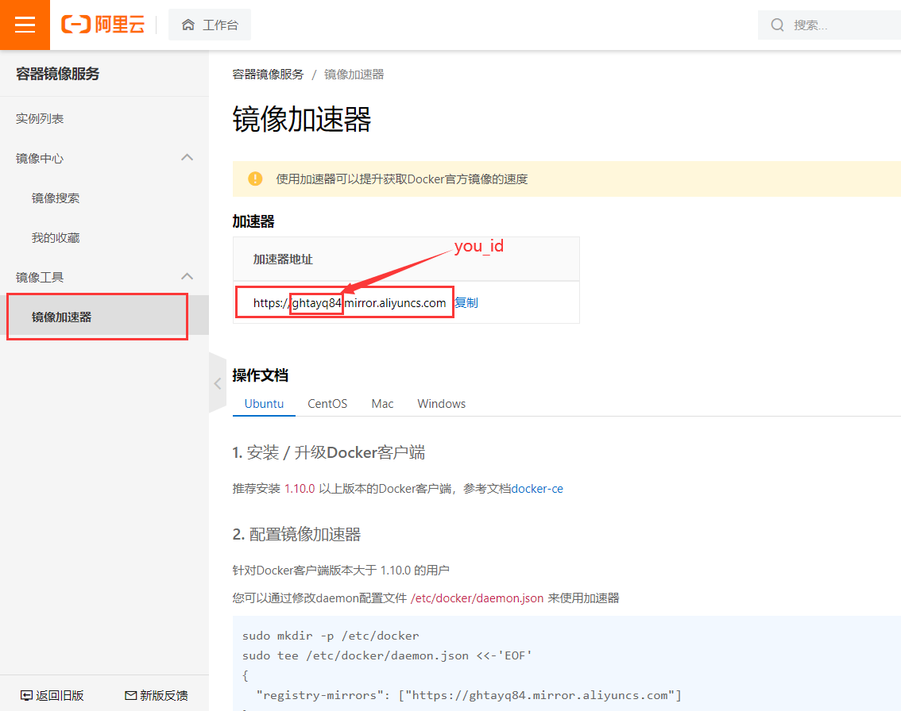This screenshot has width=901, height=711.
Task: Open 镜像搜索 in the sidebar
Action: (x=56, y=198)
